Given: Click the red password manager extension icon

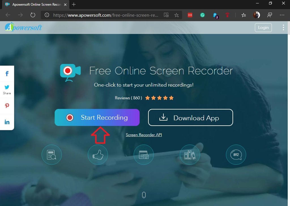Looking at the screenshot, I should tap(190, 15).
